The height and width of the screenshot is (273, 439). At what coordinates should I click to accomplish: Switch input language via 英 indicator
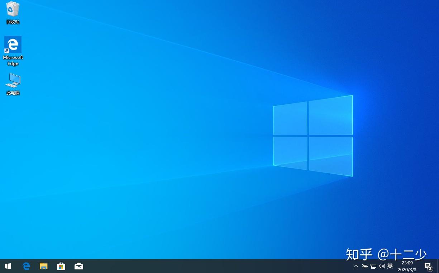tap(390, 266)
